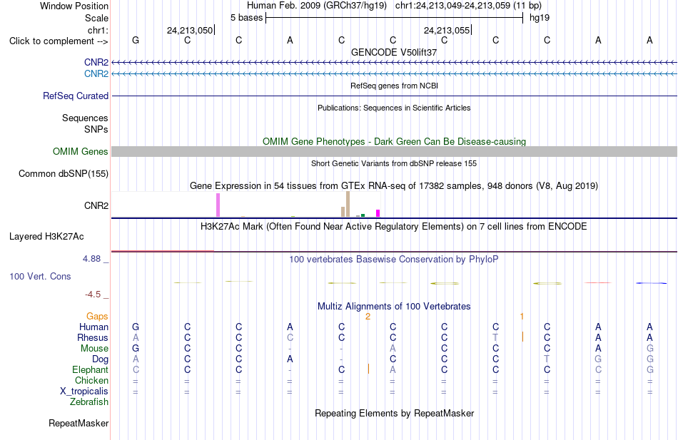678x440 pixels.
Task: Select the OMIM Genes track label
Action: (81, 151)
